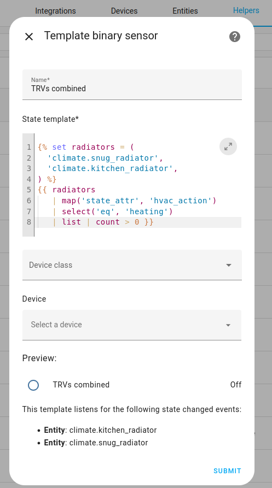272x488 pixels.
Task: Click the TRVs combined preview row
Action: [x=132, y=385]
